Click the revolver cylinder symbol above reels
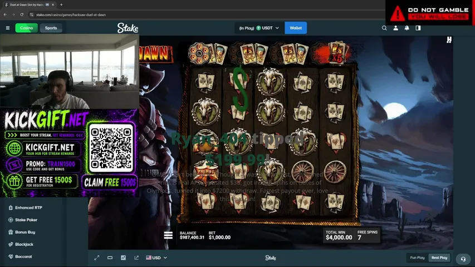Viewport: 475px width, 267px height. coord(199,53)
